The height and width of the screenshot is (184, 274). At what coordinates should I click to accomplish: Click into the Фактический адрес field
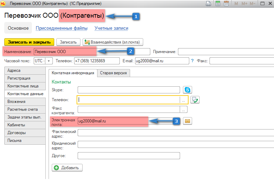pos(175,133)
